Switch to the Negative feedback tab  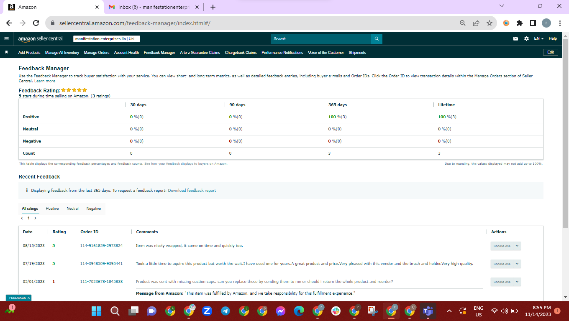[x=94, y=209]
